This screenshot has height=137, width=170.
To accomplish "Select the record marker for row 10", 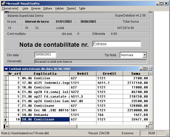I will point(5,119).
